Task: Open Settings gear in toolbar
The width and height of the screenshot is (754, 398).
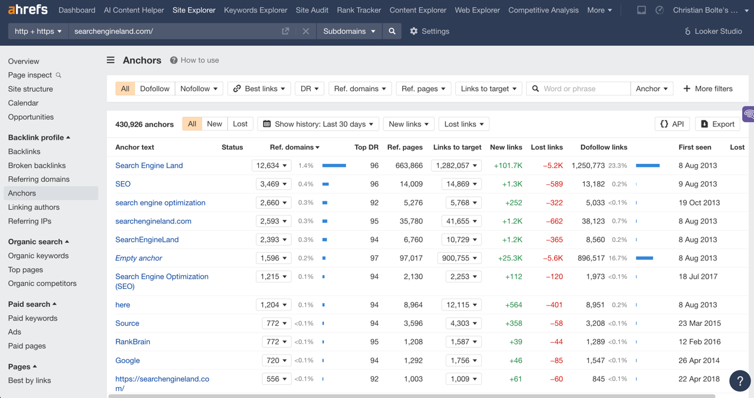Action: pos(429,31)
